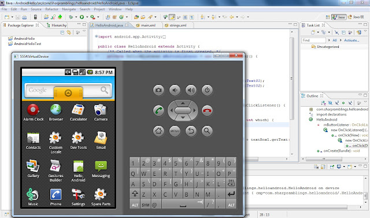Click the green call button on emulator
This screenshot has width=370, height=218.
pos(158,110)
